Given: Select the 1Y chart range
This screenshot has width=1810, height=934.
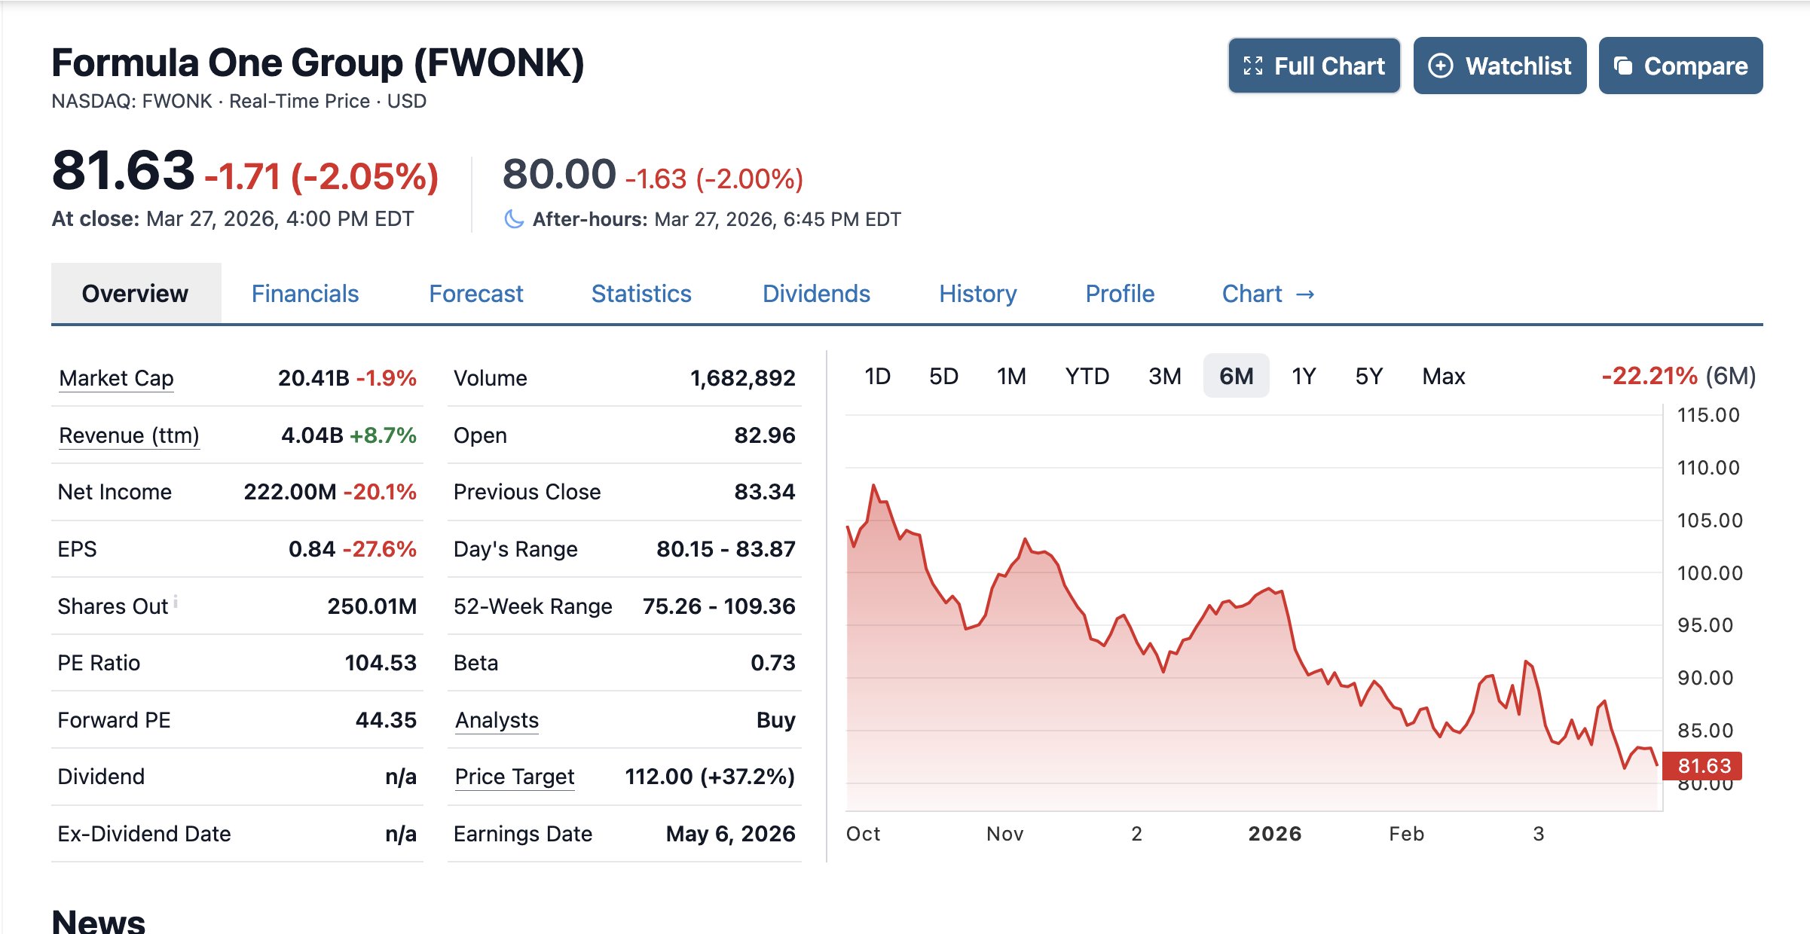Looking at the screenshot, I should pyautogui.click(x=1304, y=376).
